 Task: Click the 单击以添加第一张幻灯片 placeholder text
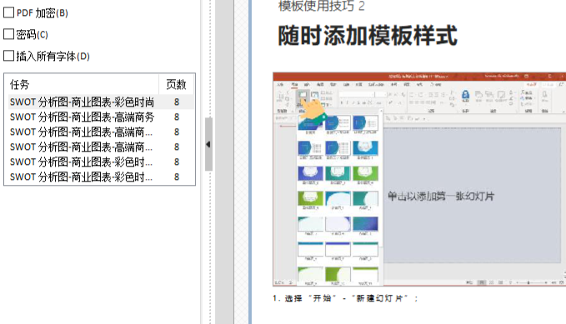[x=441, y=197]
